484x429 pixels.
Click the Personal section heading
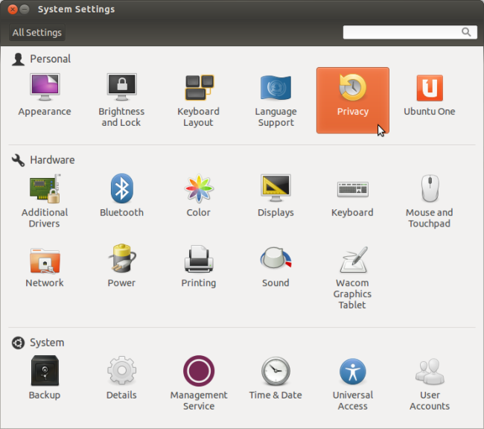click(x=51, y=59)
